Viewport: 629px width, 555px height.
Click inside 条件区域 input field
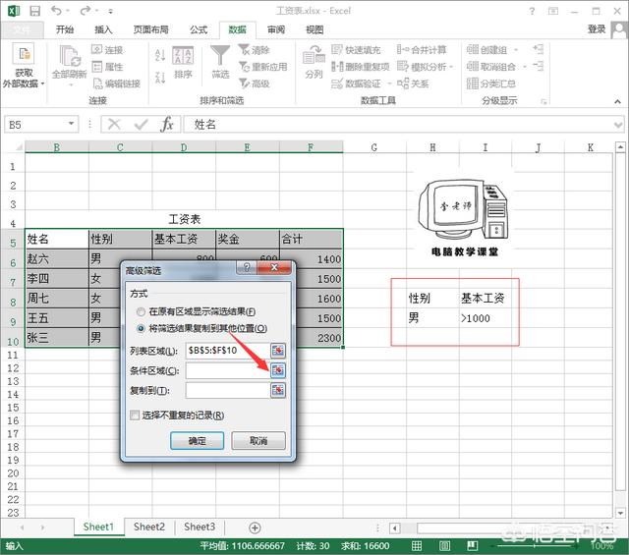click(x=227, y=370)
